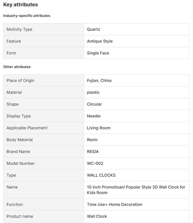Click the Key attributes heading
Screen dimensions: 193x223
point(20,5)
